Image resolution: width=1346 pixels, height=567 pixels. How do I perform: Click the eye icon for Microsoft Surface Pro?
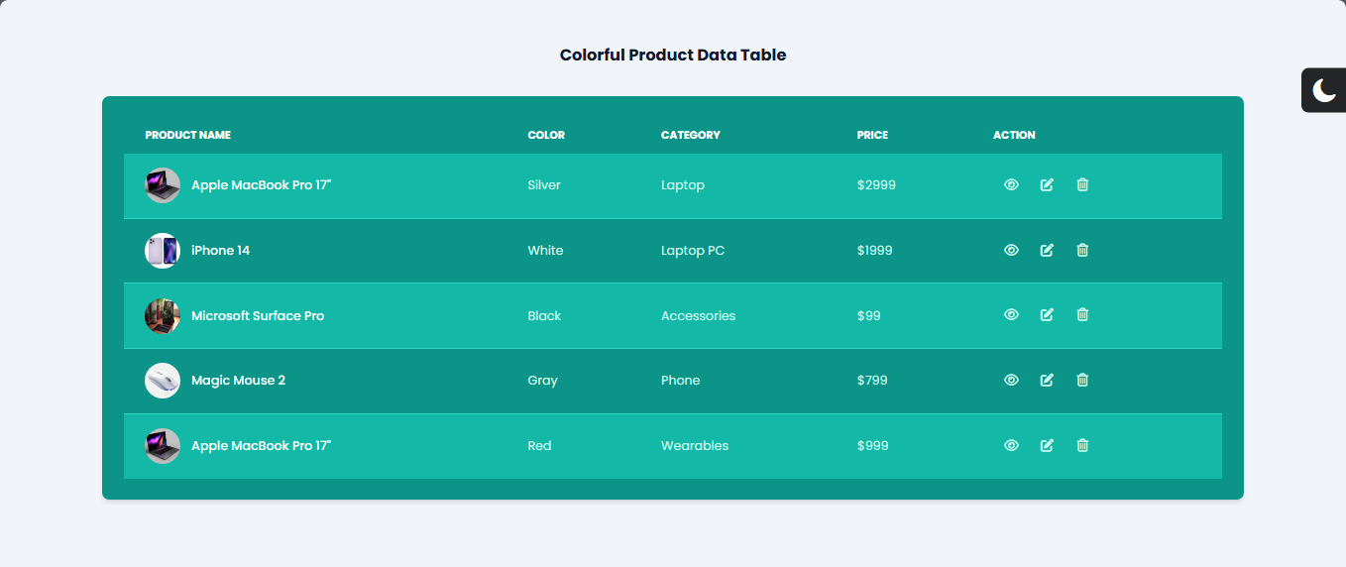[1011, 315]
